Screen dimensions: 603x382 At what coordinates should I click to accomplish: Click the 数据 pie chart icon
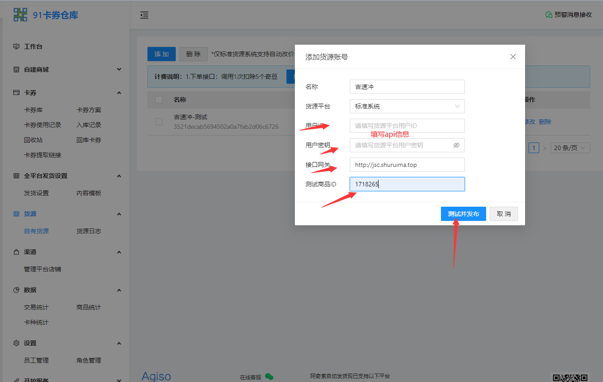tap(16, 290)
